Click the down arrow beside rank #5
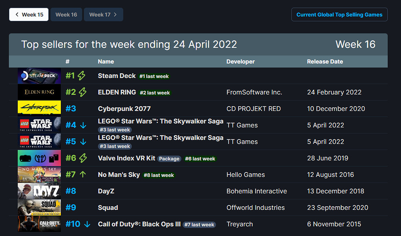The height and width of the screenshot is (236, 401). 83,142
